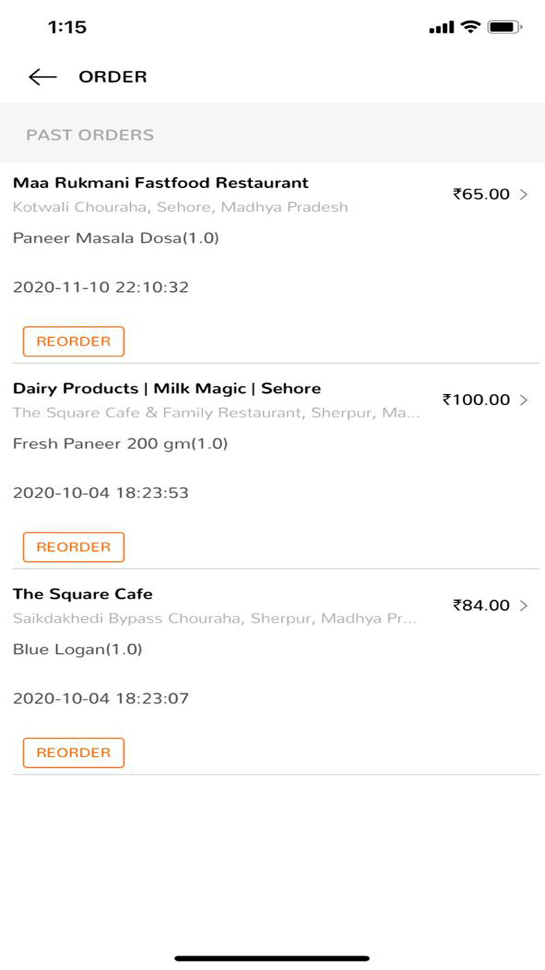Tap the ORDER page title

pos(113,77)
